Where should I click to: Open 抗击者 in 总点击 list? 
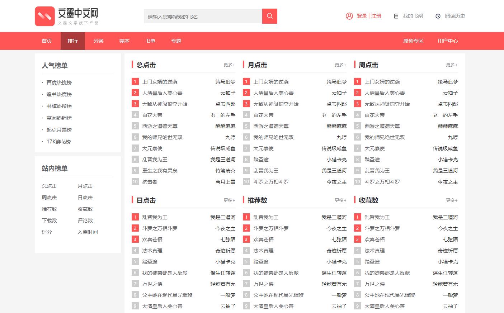(x=150, y=182)
